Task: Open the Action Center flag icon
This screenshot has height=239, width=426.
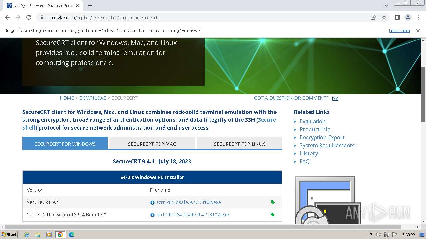Action: [x=394, y=235]
